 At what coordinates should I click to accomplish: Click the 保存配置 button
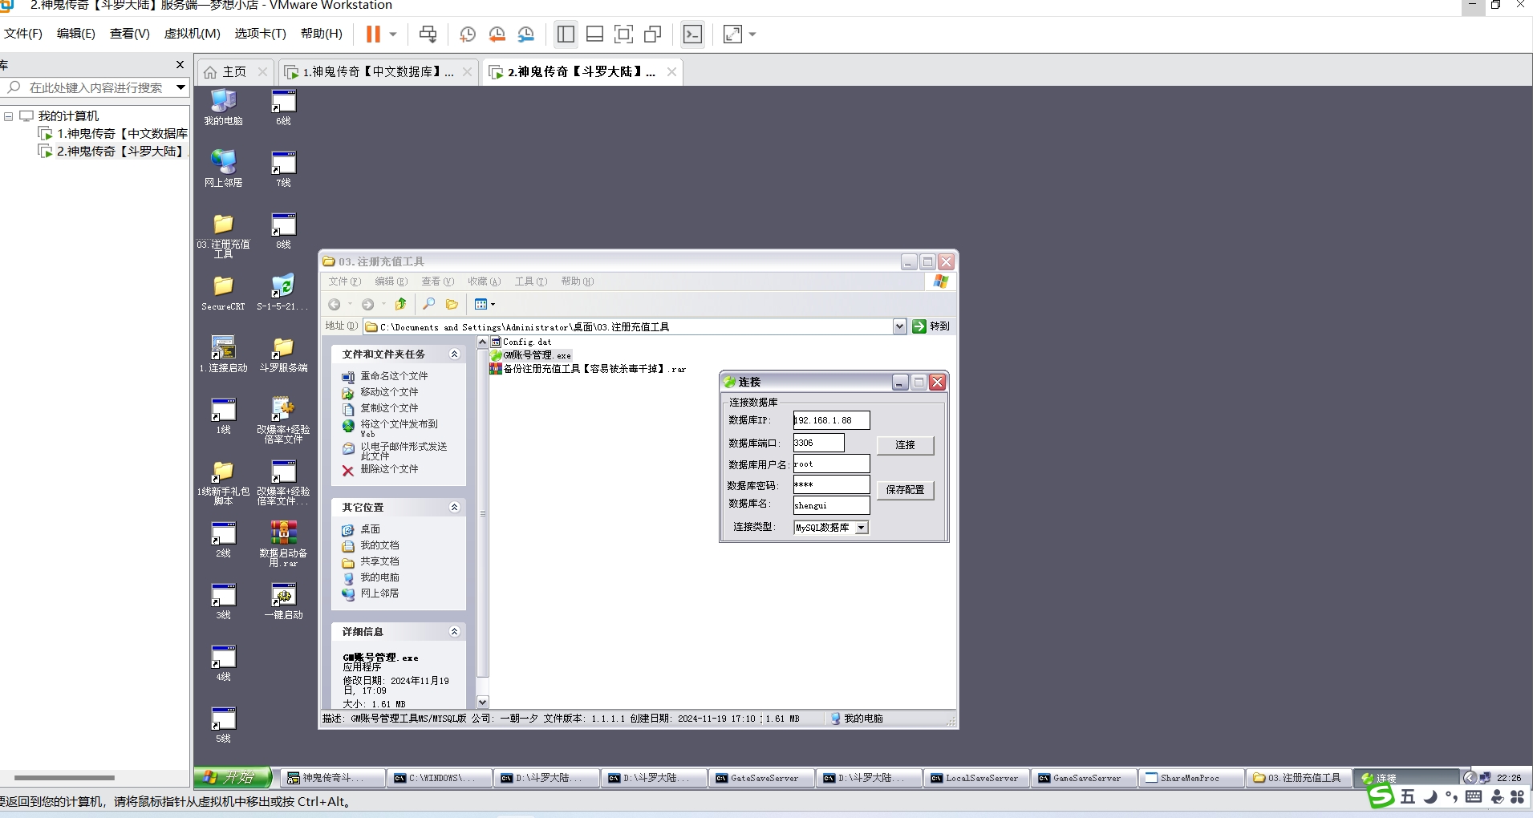(905, 490)
